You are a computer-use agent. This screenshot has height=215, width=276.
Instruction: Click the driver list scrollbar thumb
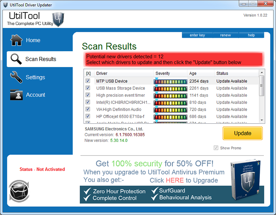[262, 86]
